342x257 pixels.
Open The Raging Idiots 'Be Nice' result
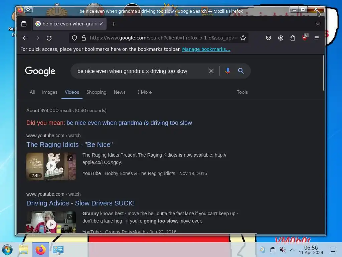[69, 145]
